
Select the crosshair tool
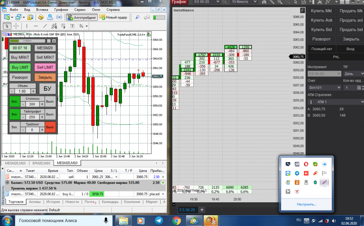tap(16, 26)
